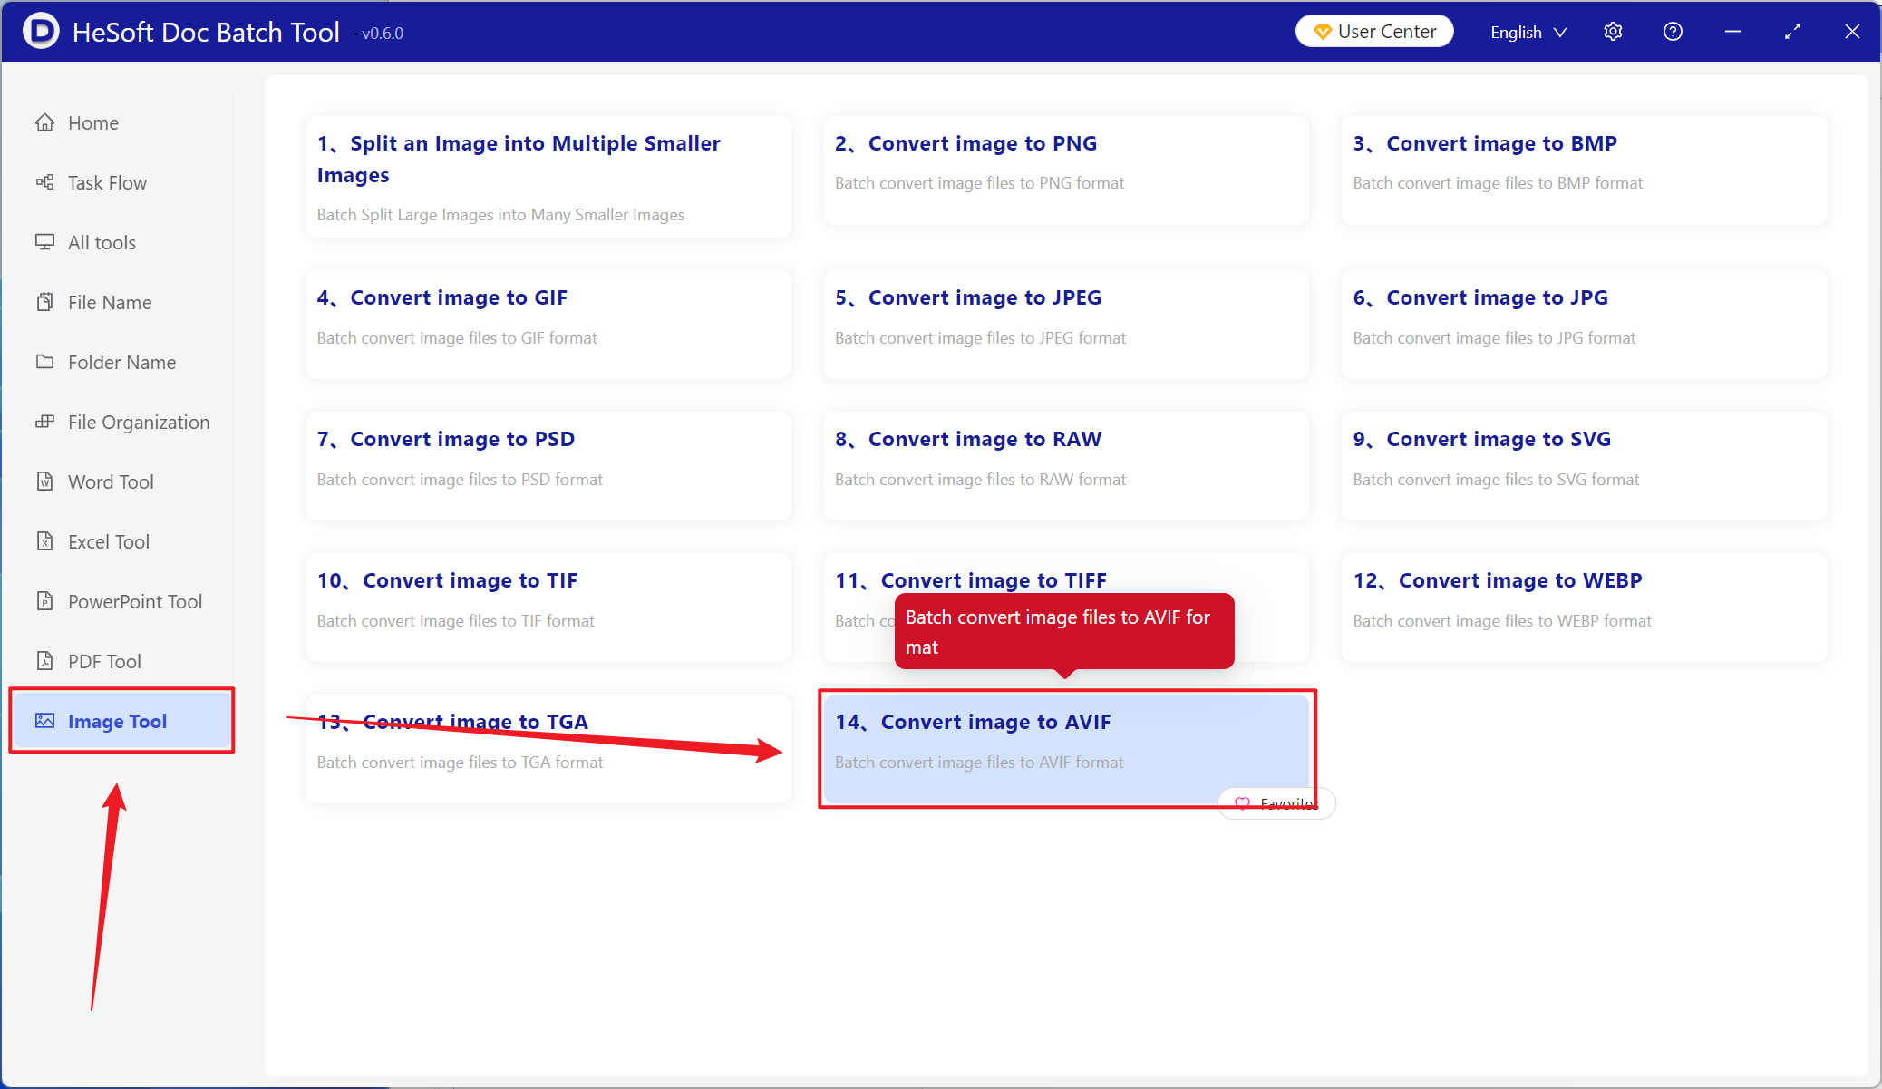1882x1089 pixels.
Task: Click 'Batch convert image files to PNG format' text
Action: click(979, 183)
